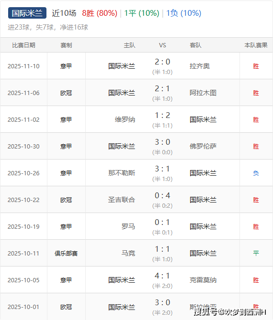The width and height of the screenshot is (273, 320).
Task: Select the date 2025-11-02
Action: (x=23, y=120)
